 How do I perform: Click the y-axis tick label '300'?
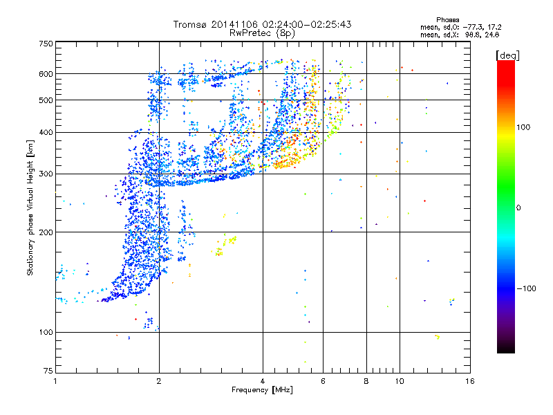click(x=46, y=174)
